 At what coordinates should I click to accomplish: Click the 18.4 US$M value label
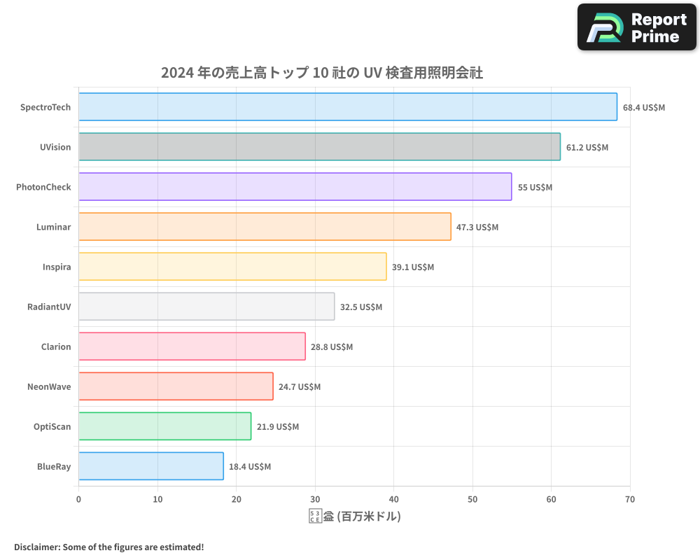tap(250, 467)
